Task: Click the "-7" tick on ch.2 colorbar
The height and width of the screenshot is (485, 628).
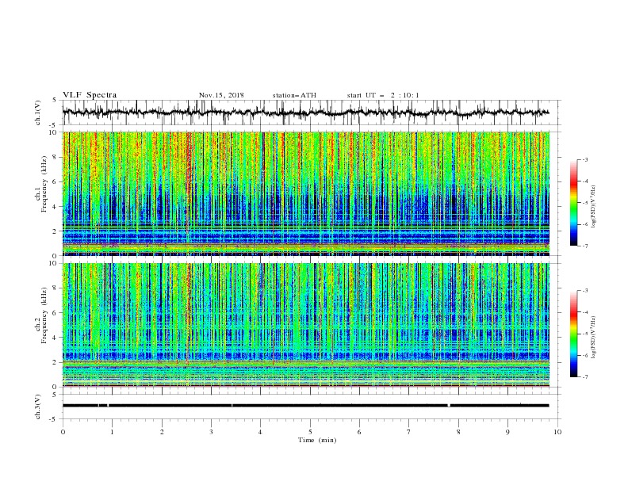Action: pos(585,376)
